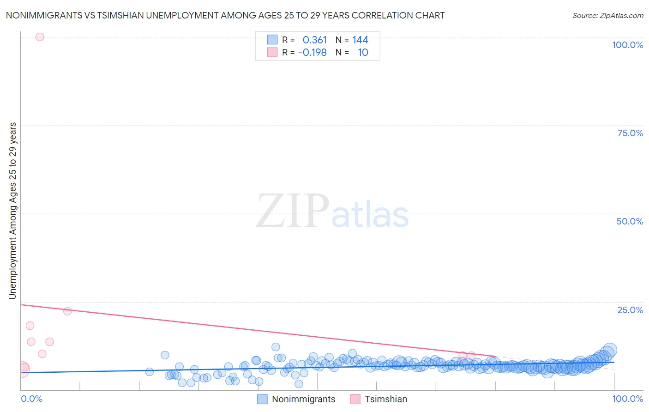Click the 100.0% y-axis tick label
Image resolution: width=649 pixels, height=412 pixels.
(628, 45)
